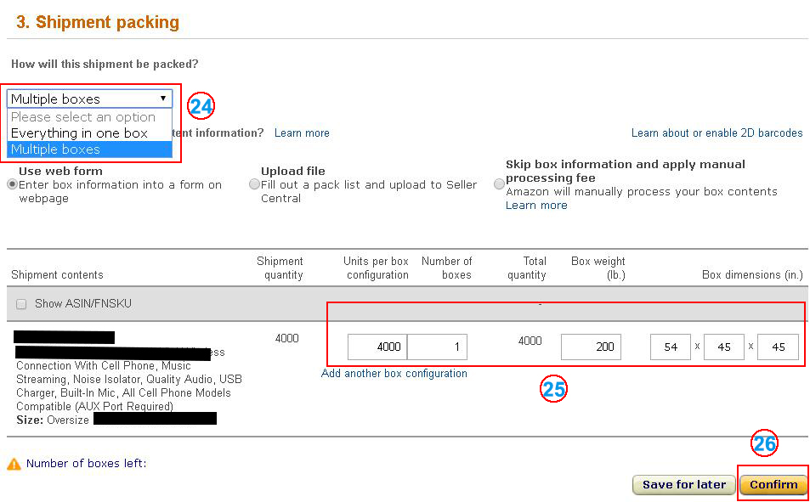Click the yellow warning triangle icon
The width and height of the screenshot is (810, 502).
[x=14, y=464]
